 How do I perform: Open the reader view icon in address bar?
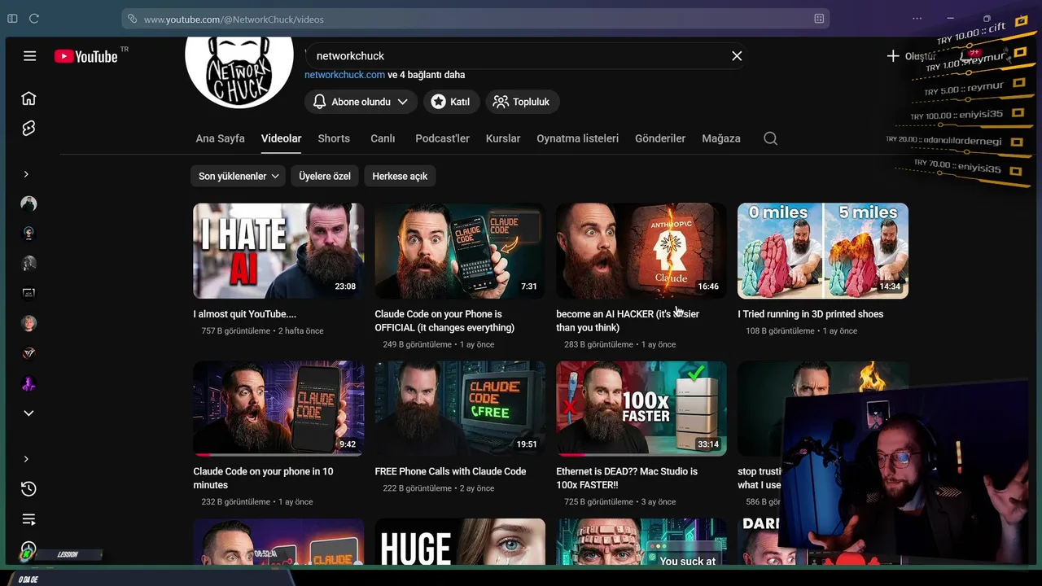pos(819,18)
